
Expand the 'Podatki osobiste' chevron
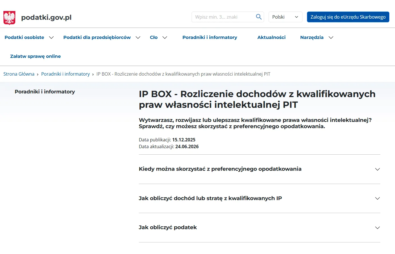pyautogui.click(x=51, y=38)
